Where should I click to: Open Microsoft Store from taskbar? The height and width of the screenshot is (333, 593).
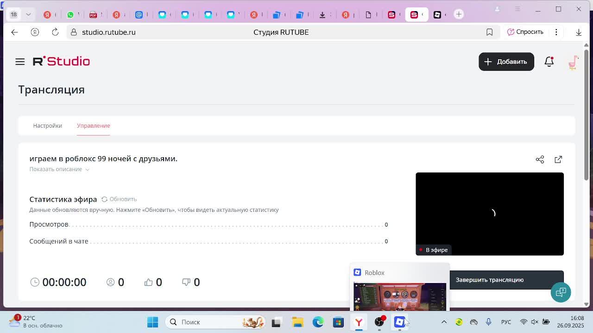click(338, 322)
